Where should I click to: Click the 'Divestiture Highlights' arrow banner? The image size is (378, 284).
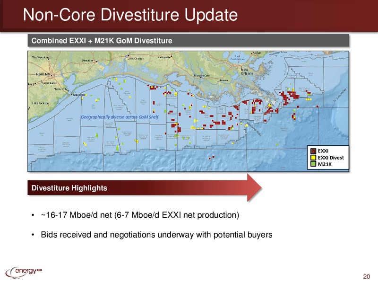(145, 187)
